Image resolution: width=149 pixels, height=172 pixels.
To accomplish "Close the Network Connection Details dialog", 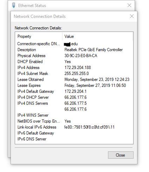I will [132, 16].
